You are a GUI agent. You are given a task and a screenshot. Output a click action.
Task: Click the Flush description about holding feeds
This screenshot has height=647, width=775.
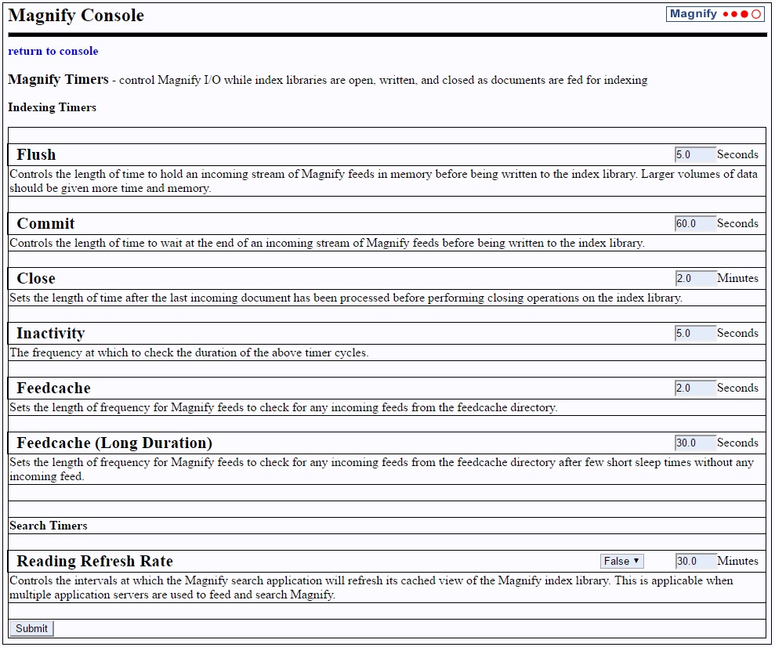[383, 181]
